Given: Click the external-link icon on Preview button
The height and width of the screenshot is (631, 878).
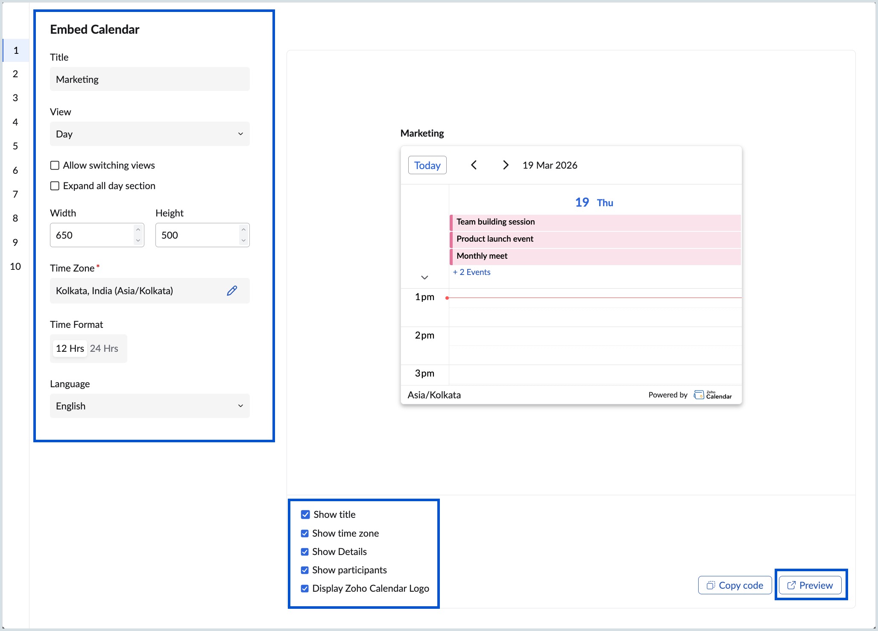Looking at the screenshot, I should pyautogui.click(x=792, y=585).
